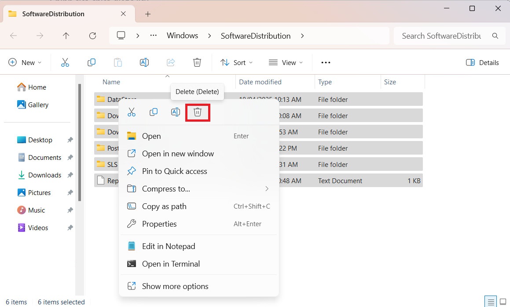Open Desktop in the navigation pane
This screenshot has height=307, width=510.
[x=35, y=140]
